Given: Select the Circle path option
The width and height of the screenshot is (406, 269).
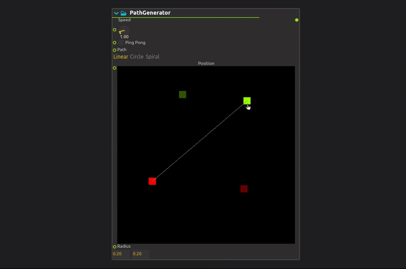Looking at the screenshot, I should pos(137,57).
